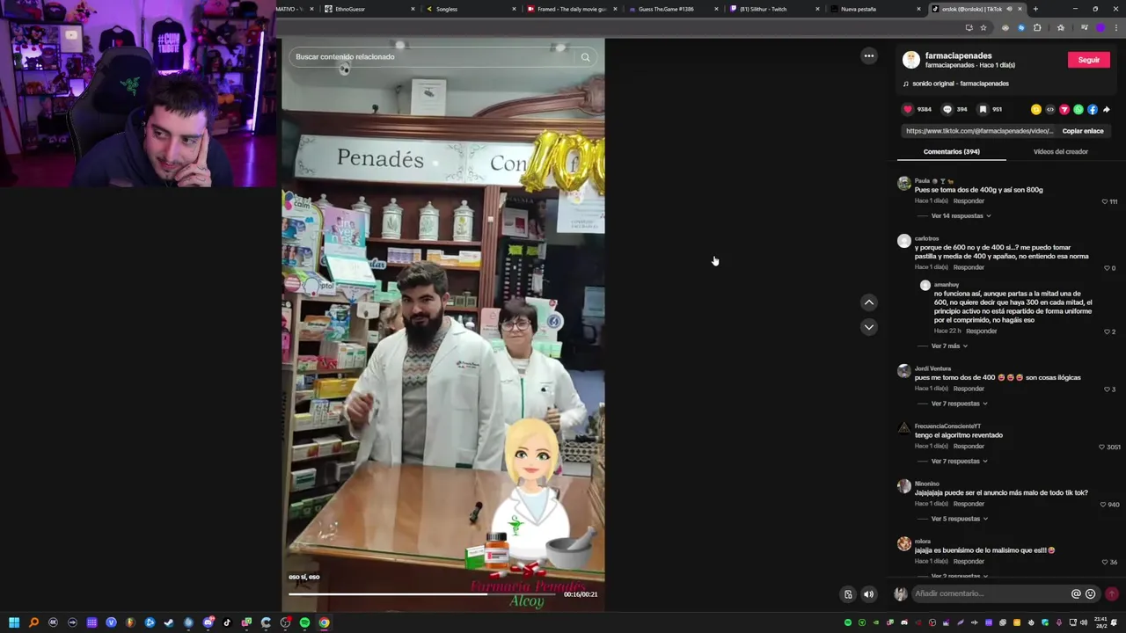Send to friends via pink arrow icon
The height and width of the screenshot is (633, 1126).
click(1064, 109)
